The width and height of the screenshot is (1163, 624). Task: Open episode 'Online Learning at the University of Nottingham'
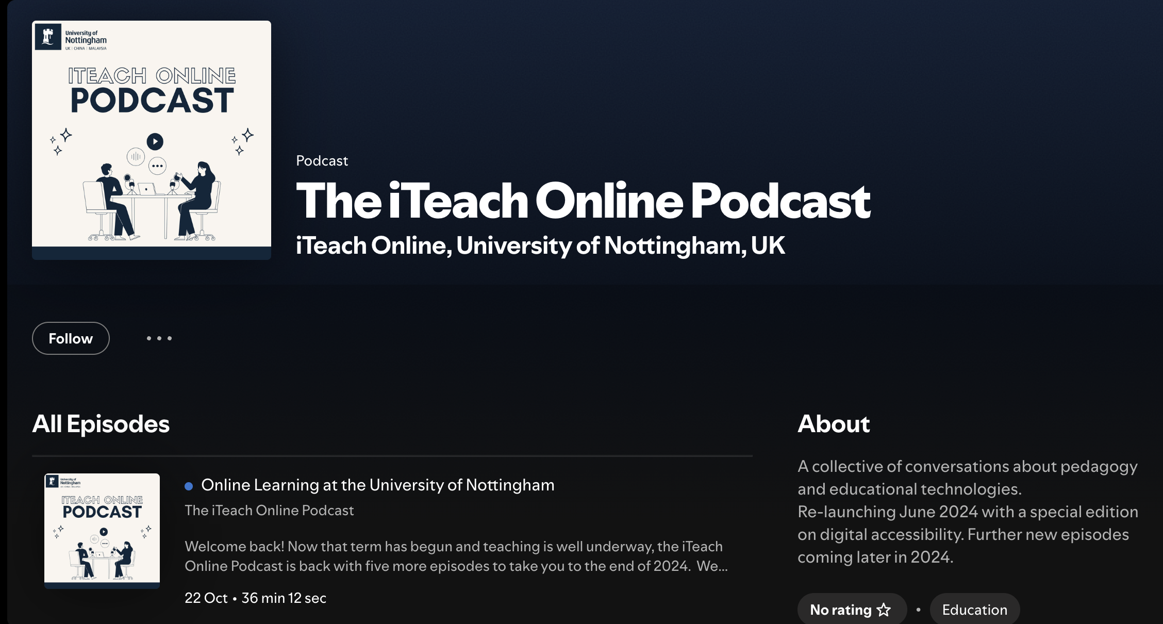pos(377,485)
